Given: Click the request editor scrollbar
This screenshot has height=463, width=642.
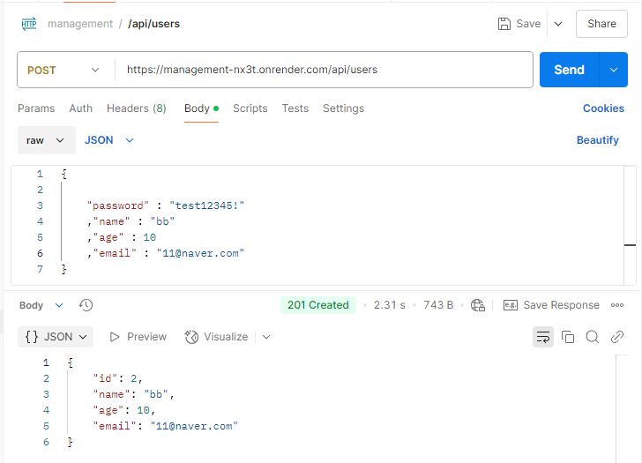Looking at the screenshot, I should click(630, 225).
